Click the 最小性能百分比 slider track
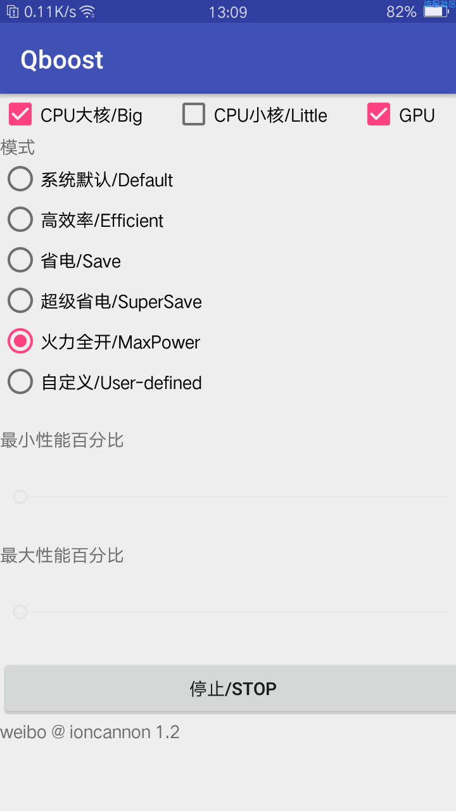The height and width of the screenshot is (811, 456). pyautogui.click(x=229, y=497)
